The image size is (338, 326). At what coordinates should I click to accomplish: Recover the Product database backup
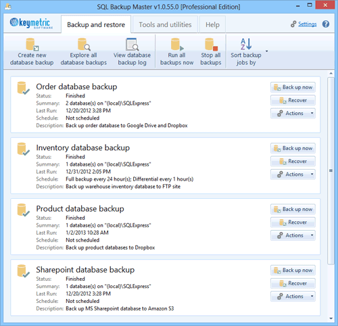293,223
